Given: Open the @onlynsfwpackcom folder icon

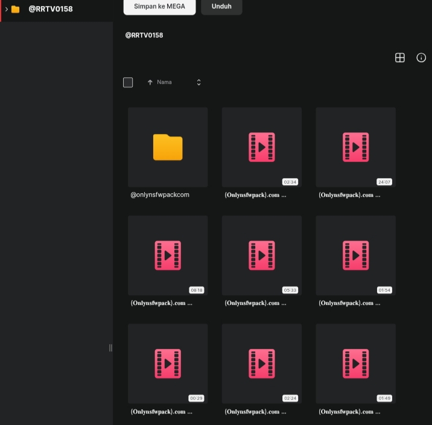Looking at the screenshot, I should 168,147.
